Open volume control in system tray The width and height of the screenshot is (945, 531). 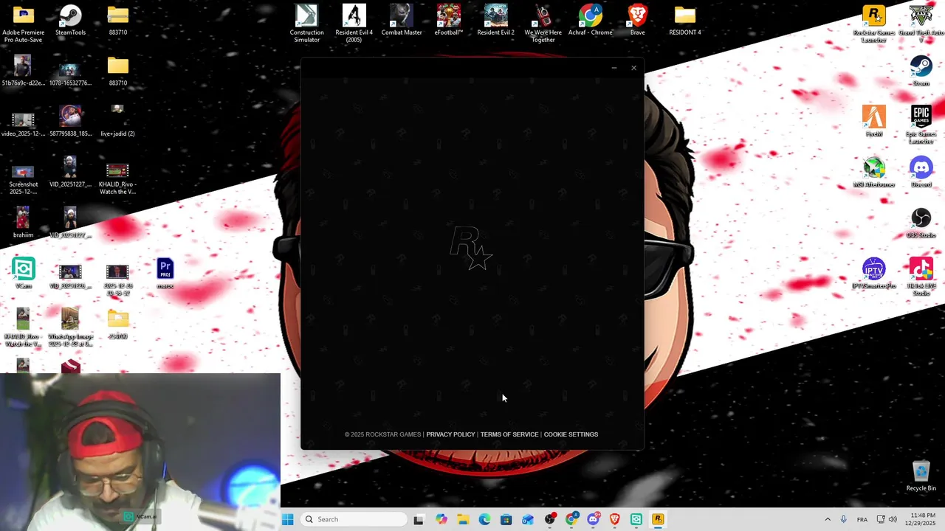[x=893, y=519]
